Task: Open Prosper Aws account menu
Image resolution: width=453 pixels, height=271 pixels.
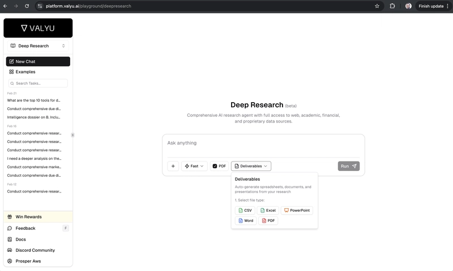Action: coord(38,261)
